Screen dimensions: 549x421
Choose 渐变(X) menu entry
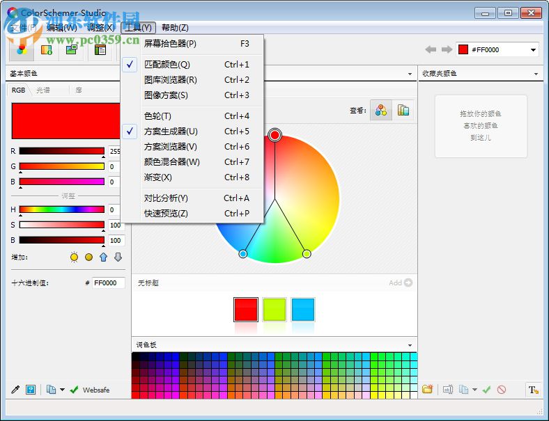pyautogui.click(x=192, y=177)
